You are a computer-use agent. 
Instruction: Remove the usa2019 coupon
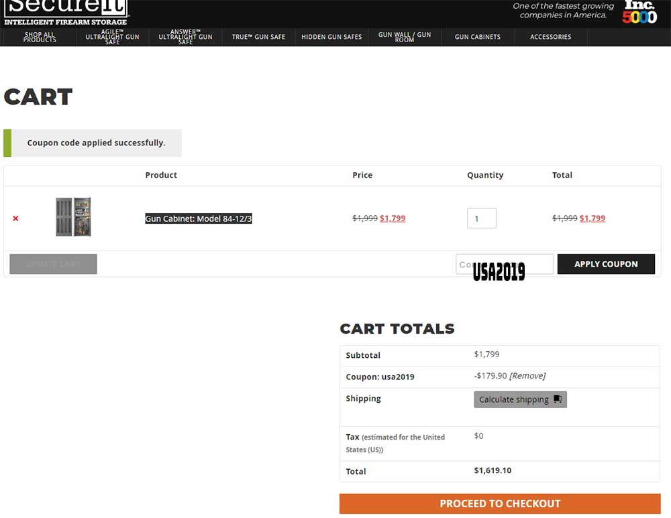click(x=527, y=376)
